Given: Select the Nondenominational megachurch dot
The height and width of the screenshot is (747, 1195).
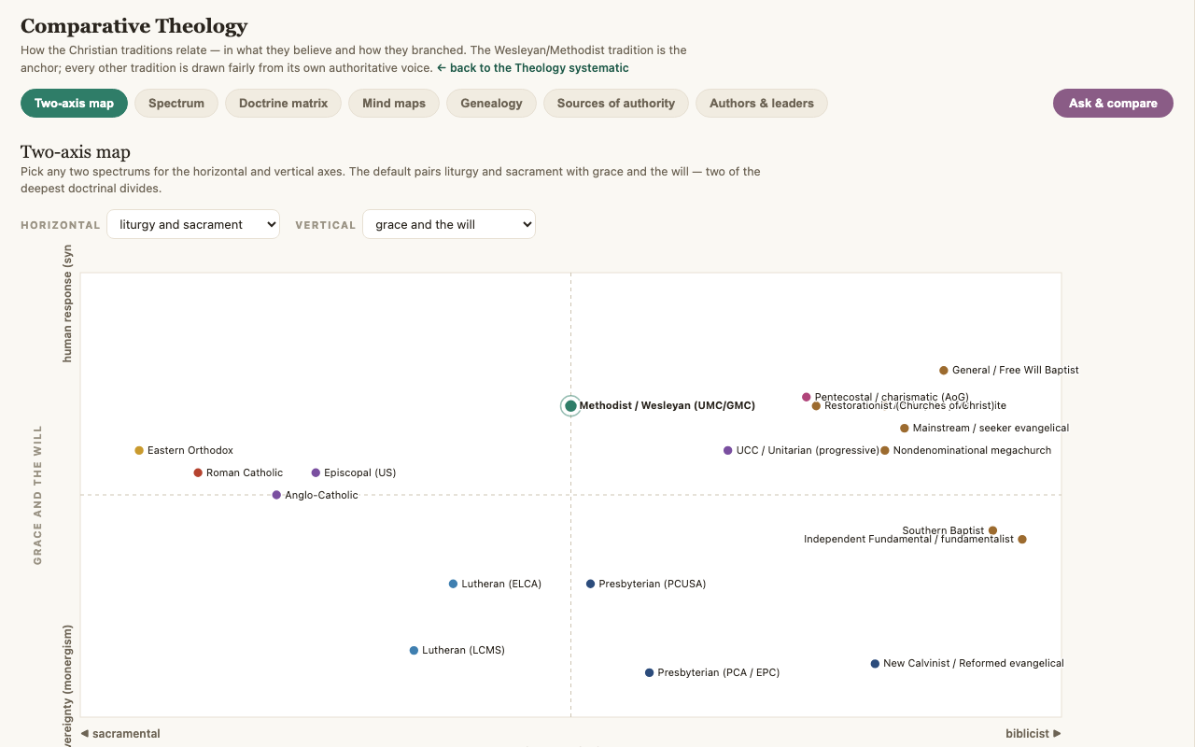Looking at the screenshot, I should (885, 450).
